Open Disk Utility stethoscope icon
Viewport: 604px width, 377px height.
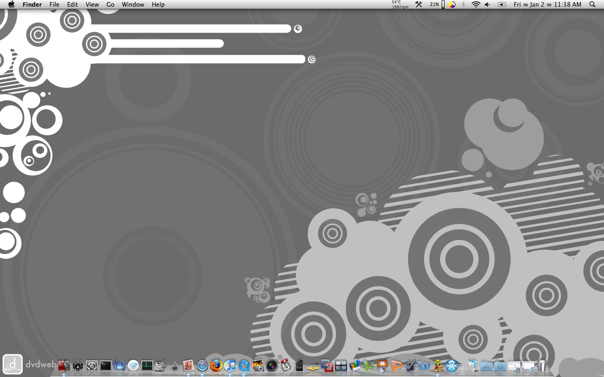(161, 366)
